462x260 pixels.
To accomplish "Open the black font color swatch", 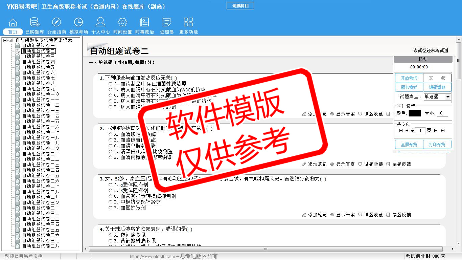I will (x=415, y=113).
